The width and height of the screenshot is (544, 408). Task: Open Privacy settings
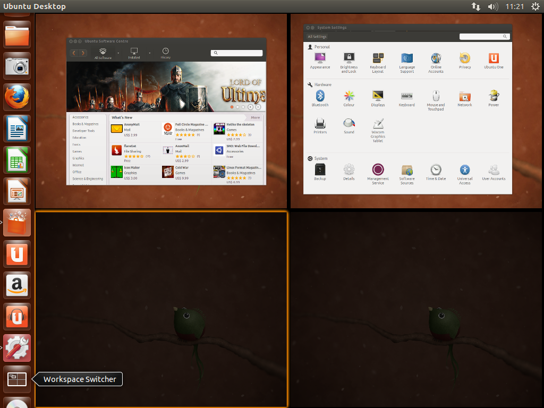pos(465,61)
